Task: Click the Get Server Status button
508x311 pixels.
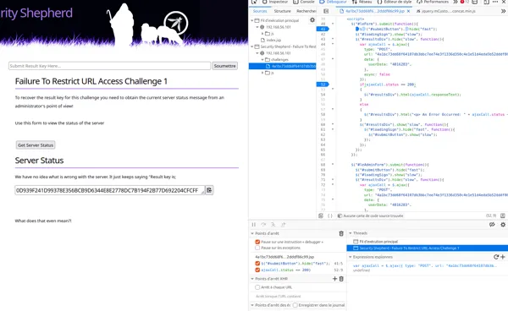Action: click(x=36, y=145)
